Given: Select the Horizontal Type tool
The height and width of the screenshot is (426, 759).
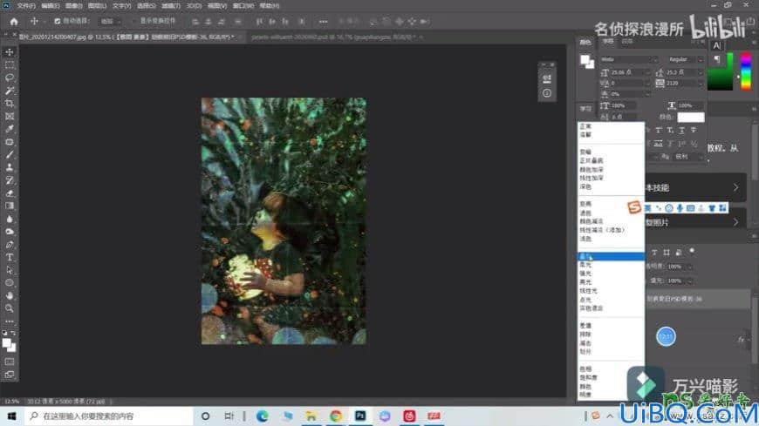Looking at the screenshot, I should [10, 257].
